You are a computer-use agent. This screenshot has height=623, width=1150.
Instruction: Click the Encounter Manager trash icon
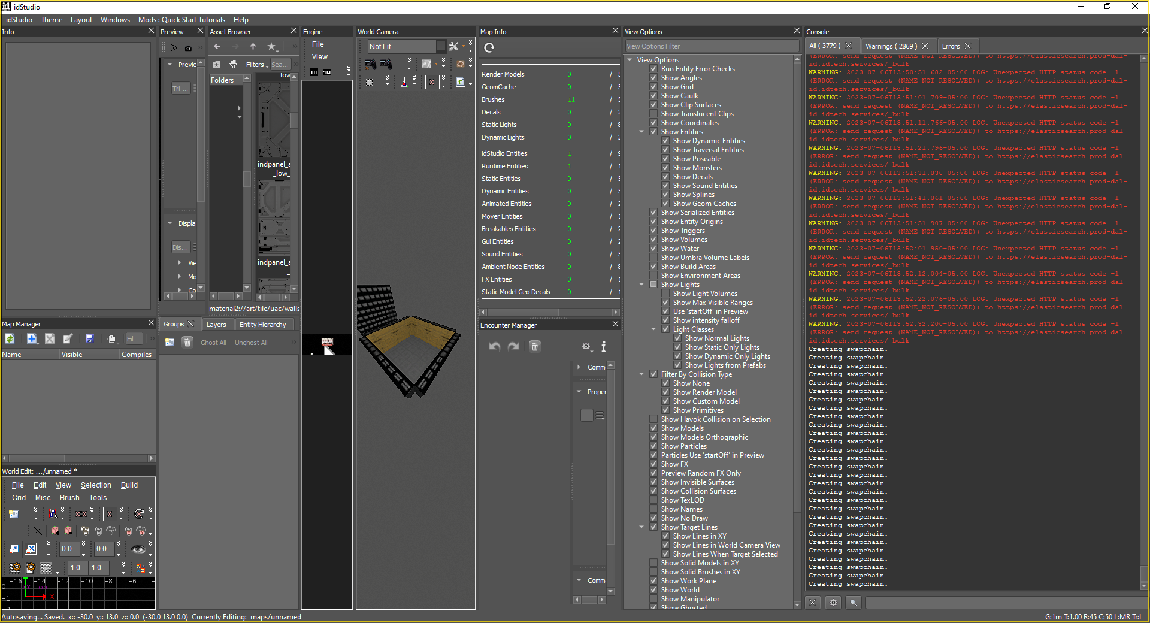[x=535, y=346]
